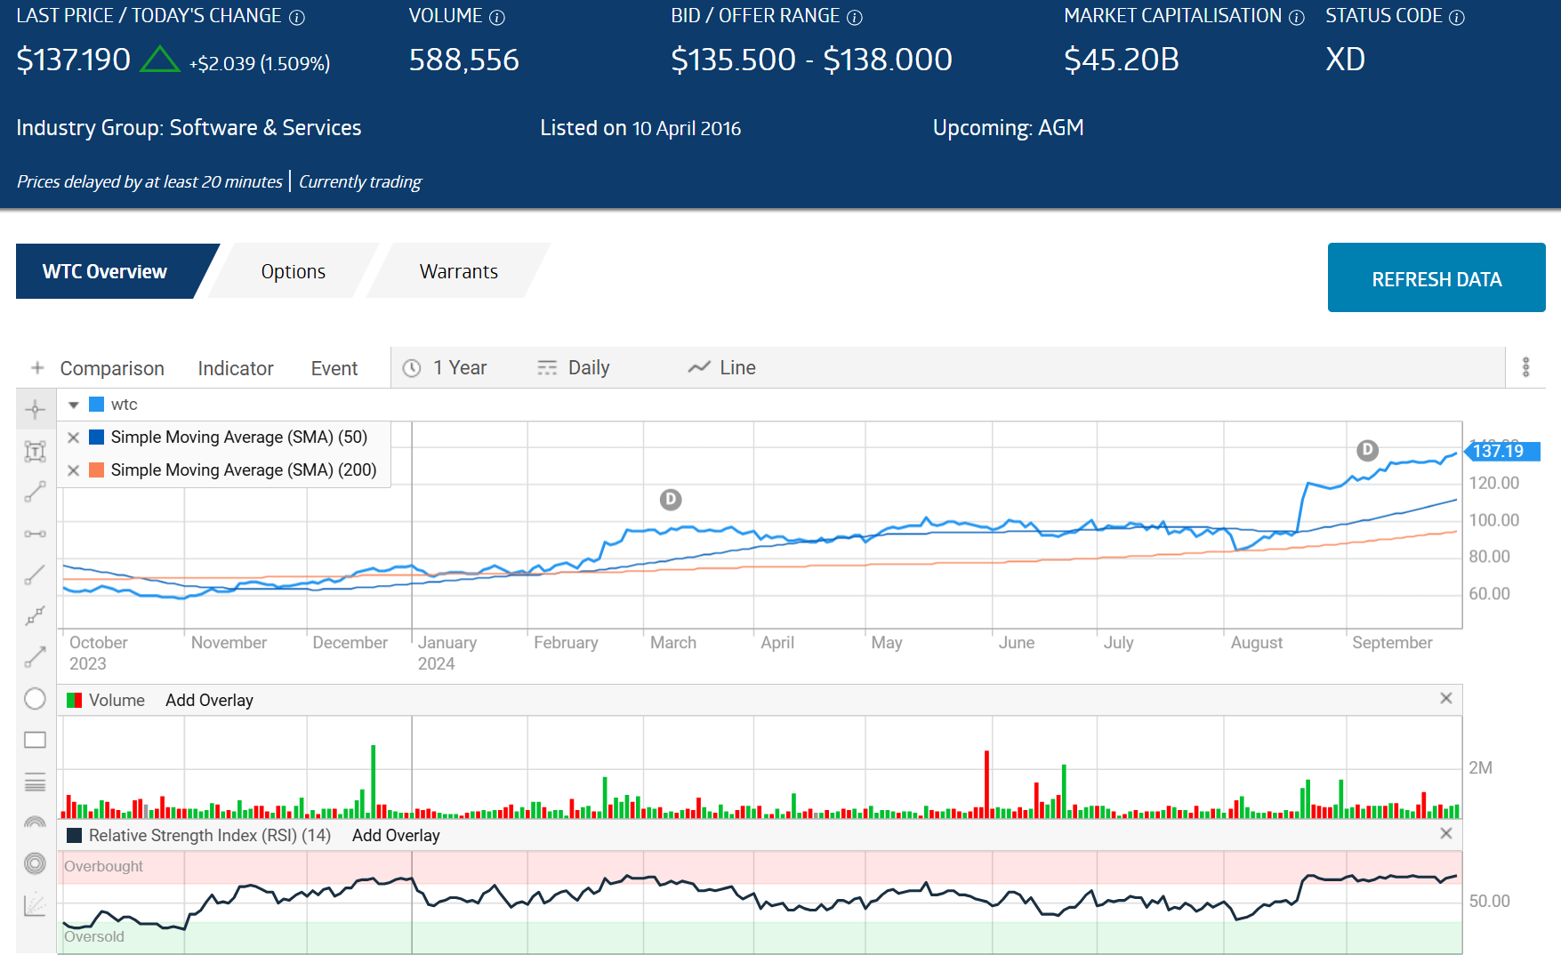Click the plus icon beside Comparison
This screenshot has width=1561, height=955.
click(37, 367)
